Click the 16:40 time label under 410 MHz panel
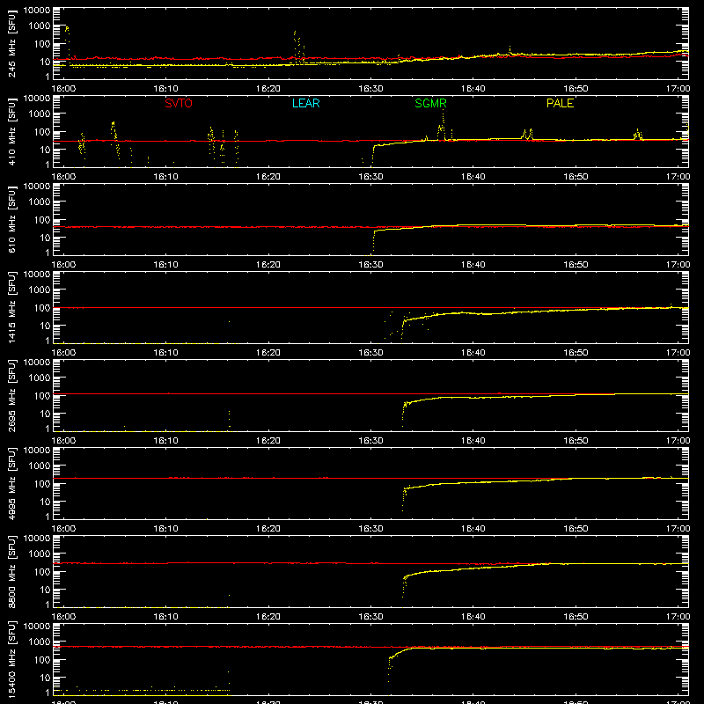Viewport: 704px width, 704px height. coord(473,177)
